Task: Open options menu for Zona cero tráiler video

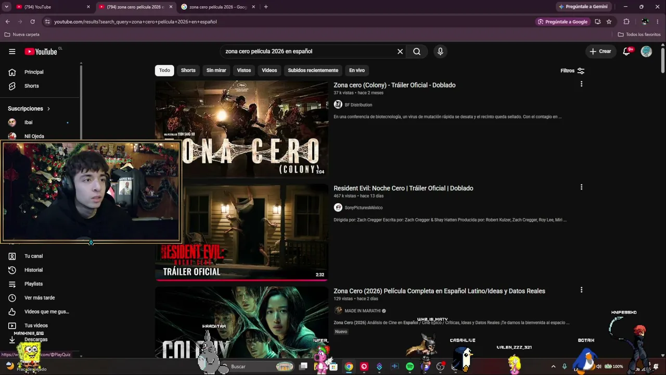Action: tap(581, 84)
